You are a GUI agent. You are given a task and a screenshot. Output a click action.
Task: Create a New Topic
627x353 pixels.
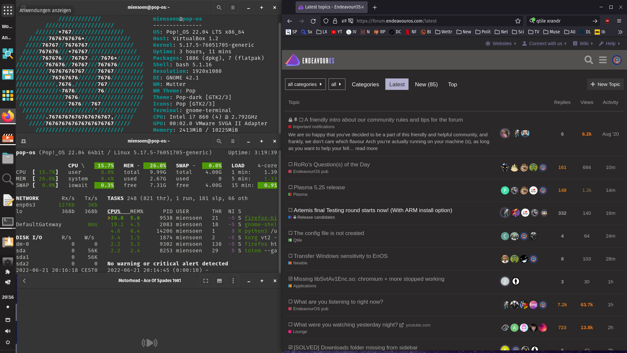[605, 84]
